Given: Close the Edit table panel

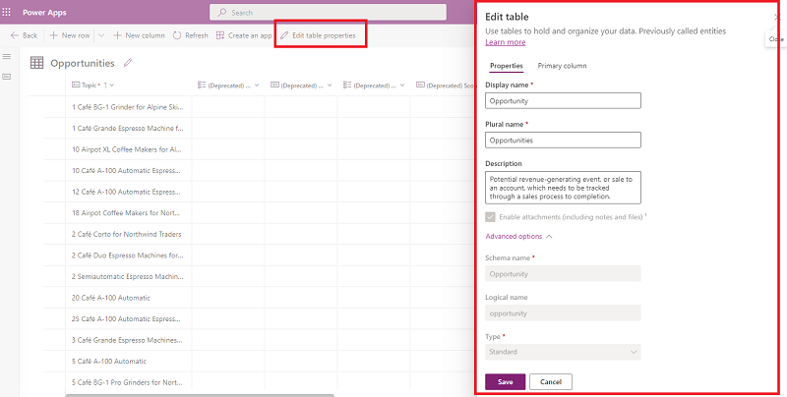Looking at the screenshot, I should [x=777, y=18].
